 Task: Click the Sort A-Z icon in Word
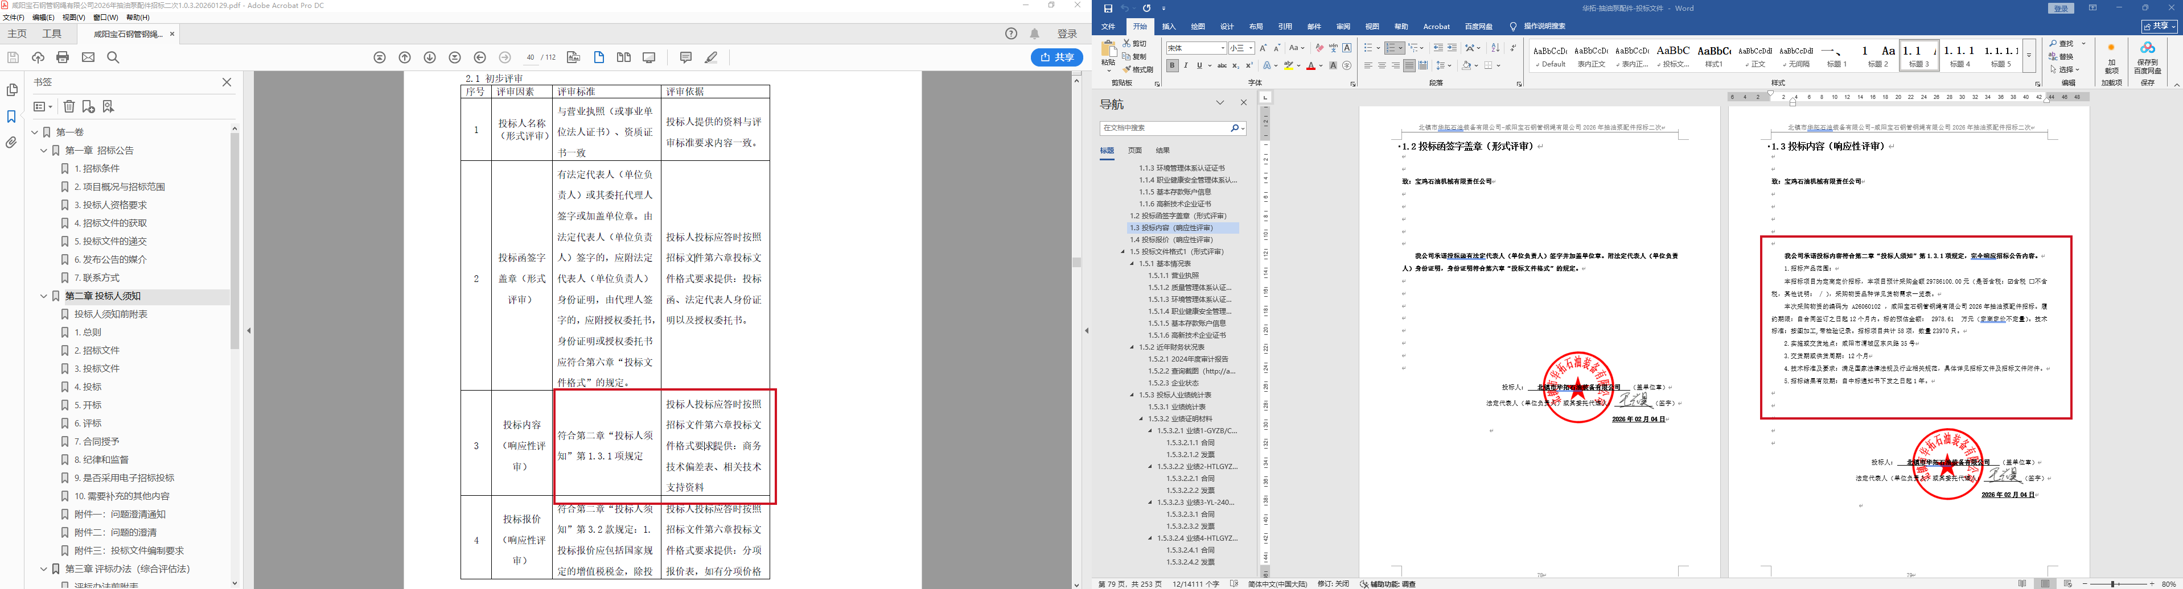[x=1495, y=48]
